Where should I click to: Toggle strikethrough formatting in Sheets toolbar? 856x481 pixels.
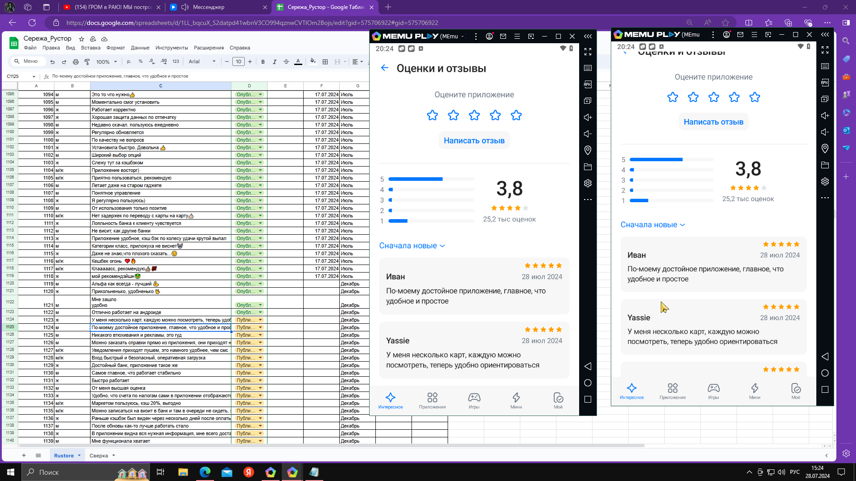pyautogui.click(x=286, y=62)
